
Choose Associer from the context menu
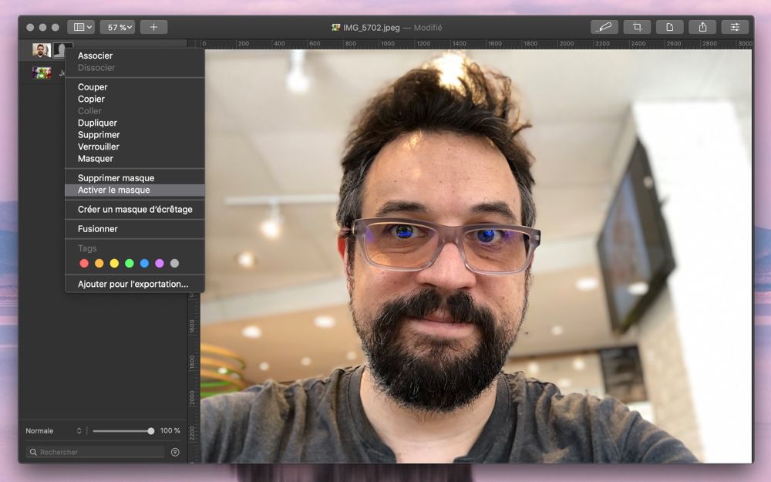(135, 56)
